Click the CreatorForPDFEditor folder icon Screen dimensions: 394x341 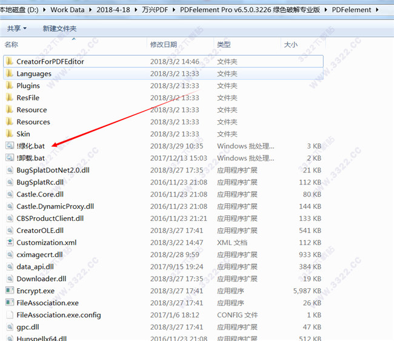[10, 61]
